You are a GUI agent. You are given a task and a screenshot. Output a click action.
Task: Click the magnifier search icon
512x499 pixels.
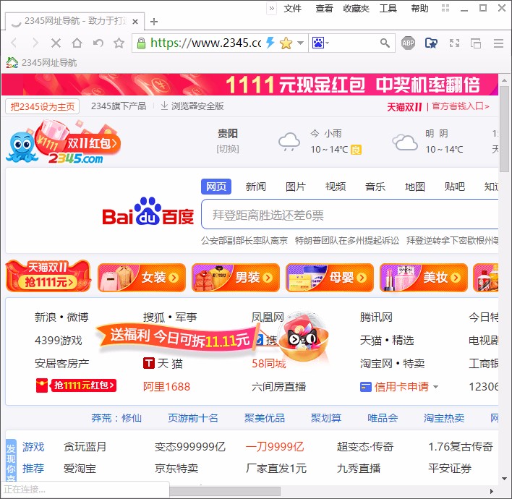coord(385,43)
